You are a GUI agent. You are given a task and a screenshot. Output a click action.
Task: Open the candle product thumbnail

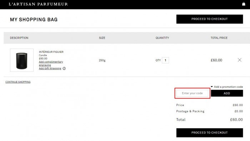point(22,60)
